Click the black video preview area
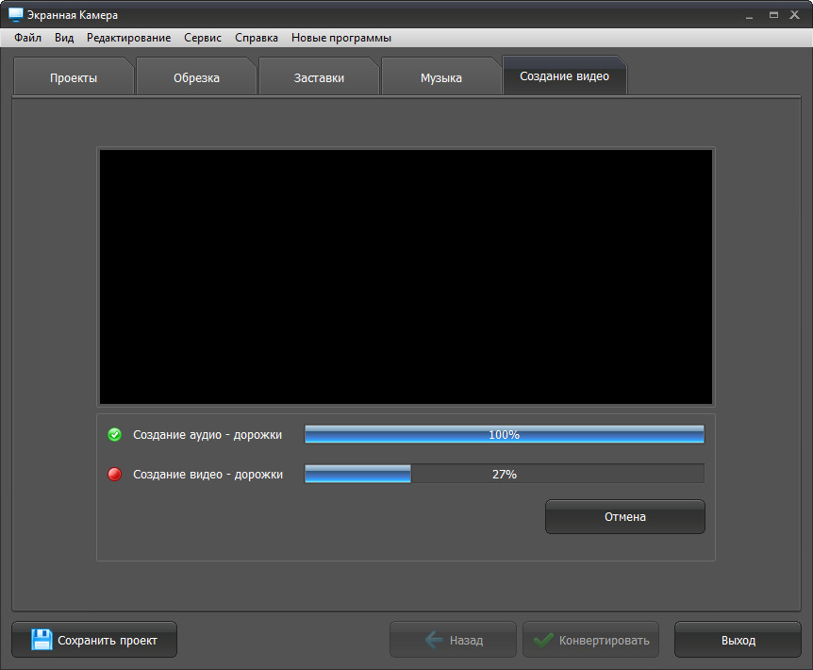This screenshot has width=813, height=670. pyautogui.click(x=406, y=276)
